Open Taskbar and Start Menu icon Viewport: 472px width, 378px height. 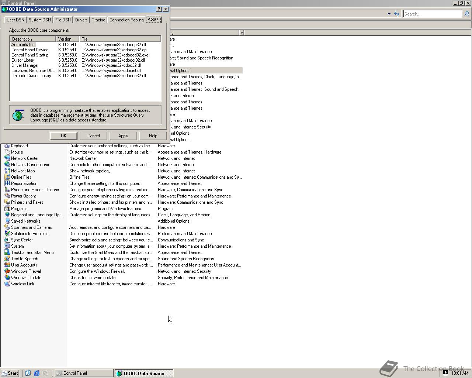pyautogui.click(x=7, y=252)
